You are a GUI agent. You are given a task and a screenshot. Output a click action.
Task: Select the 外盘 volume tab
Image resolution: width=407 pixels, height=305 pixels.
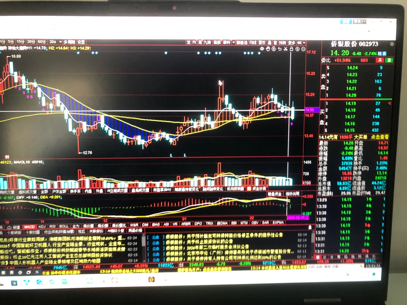click(x=99, y=191)
